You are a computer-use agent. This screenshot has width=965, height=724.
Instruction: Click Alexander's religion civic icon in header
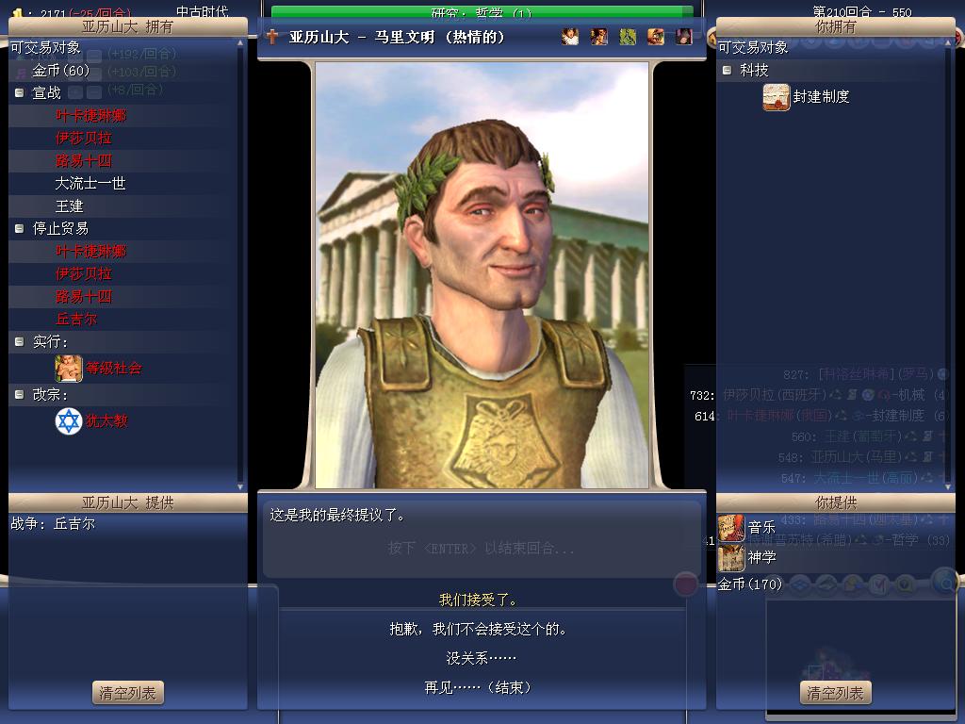[684, 37]
